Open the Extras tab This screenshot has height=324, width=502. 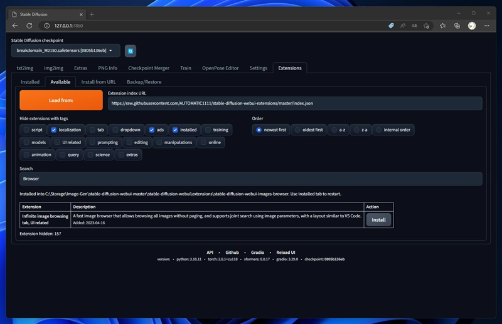pyautogui.click(x=81, y=68)
